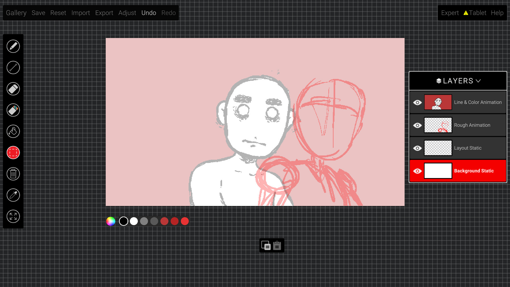This screenshot has height=287, width=510.
Task: Click Undo in the top menu bar
Action: [149, 13]
